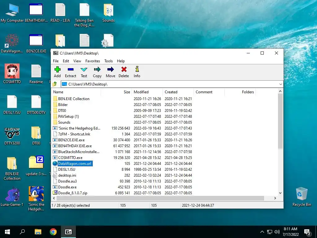The image size is (317, 238).
Task: Click the vertical scrollbar up arrow
Action: (x=280, y=91)
